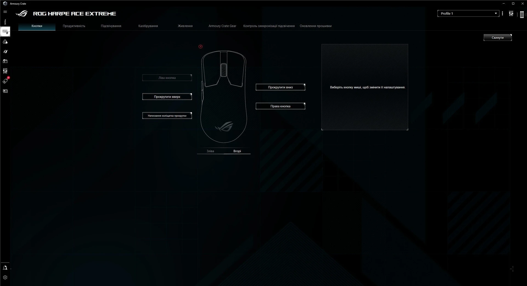Select the Прокрутити вниз button
The image size is (527, 286).
[280, 87]
